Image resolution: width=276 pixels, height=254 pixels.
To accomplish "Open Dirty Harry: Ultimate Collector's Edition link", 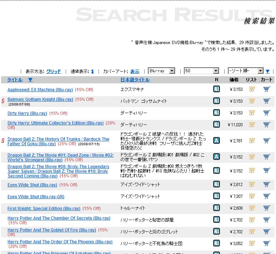I will [x=55, y=123].
